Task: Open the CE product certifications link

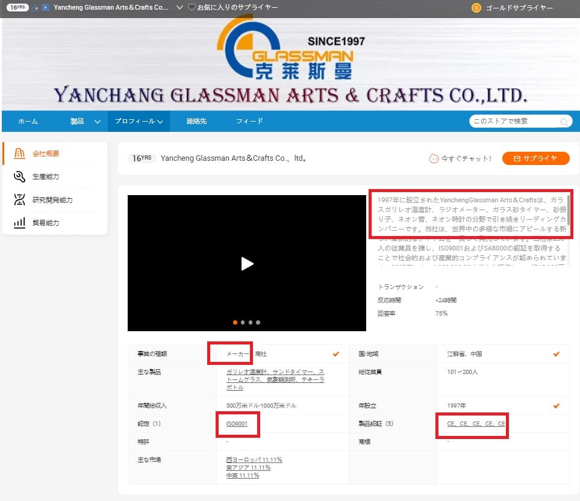Action: [x=476, y=424]
